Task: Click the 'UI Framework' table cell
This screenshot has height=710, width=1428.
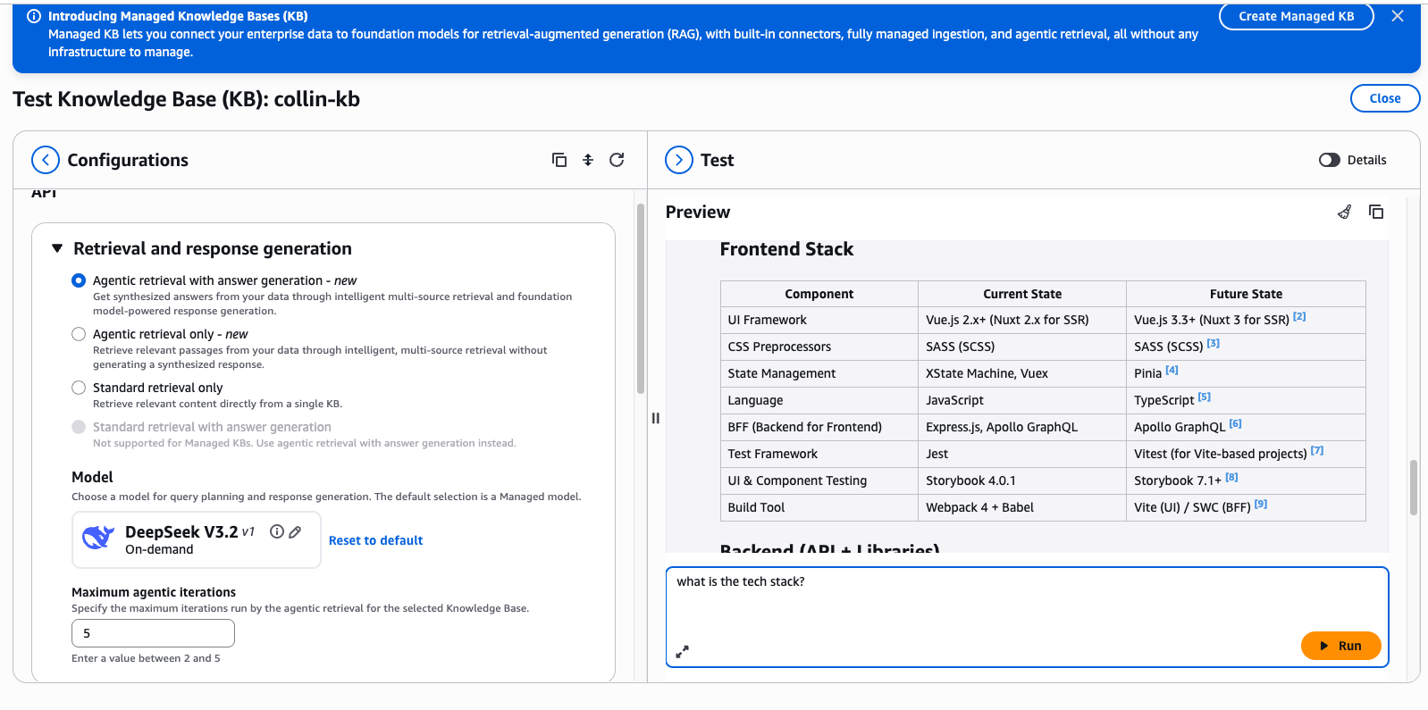Action: [x=819, y=320]
